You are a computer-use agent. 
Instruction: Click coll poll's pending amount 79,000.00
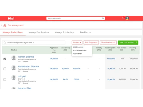tap(134, 79)
